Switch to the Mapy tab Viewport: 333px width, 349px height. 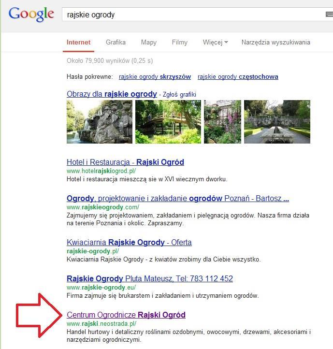click(x=149, y=42)
